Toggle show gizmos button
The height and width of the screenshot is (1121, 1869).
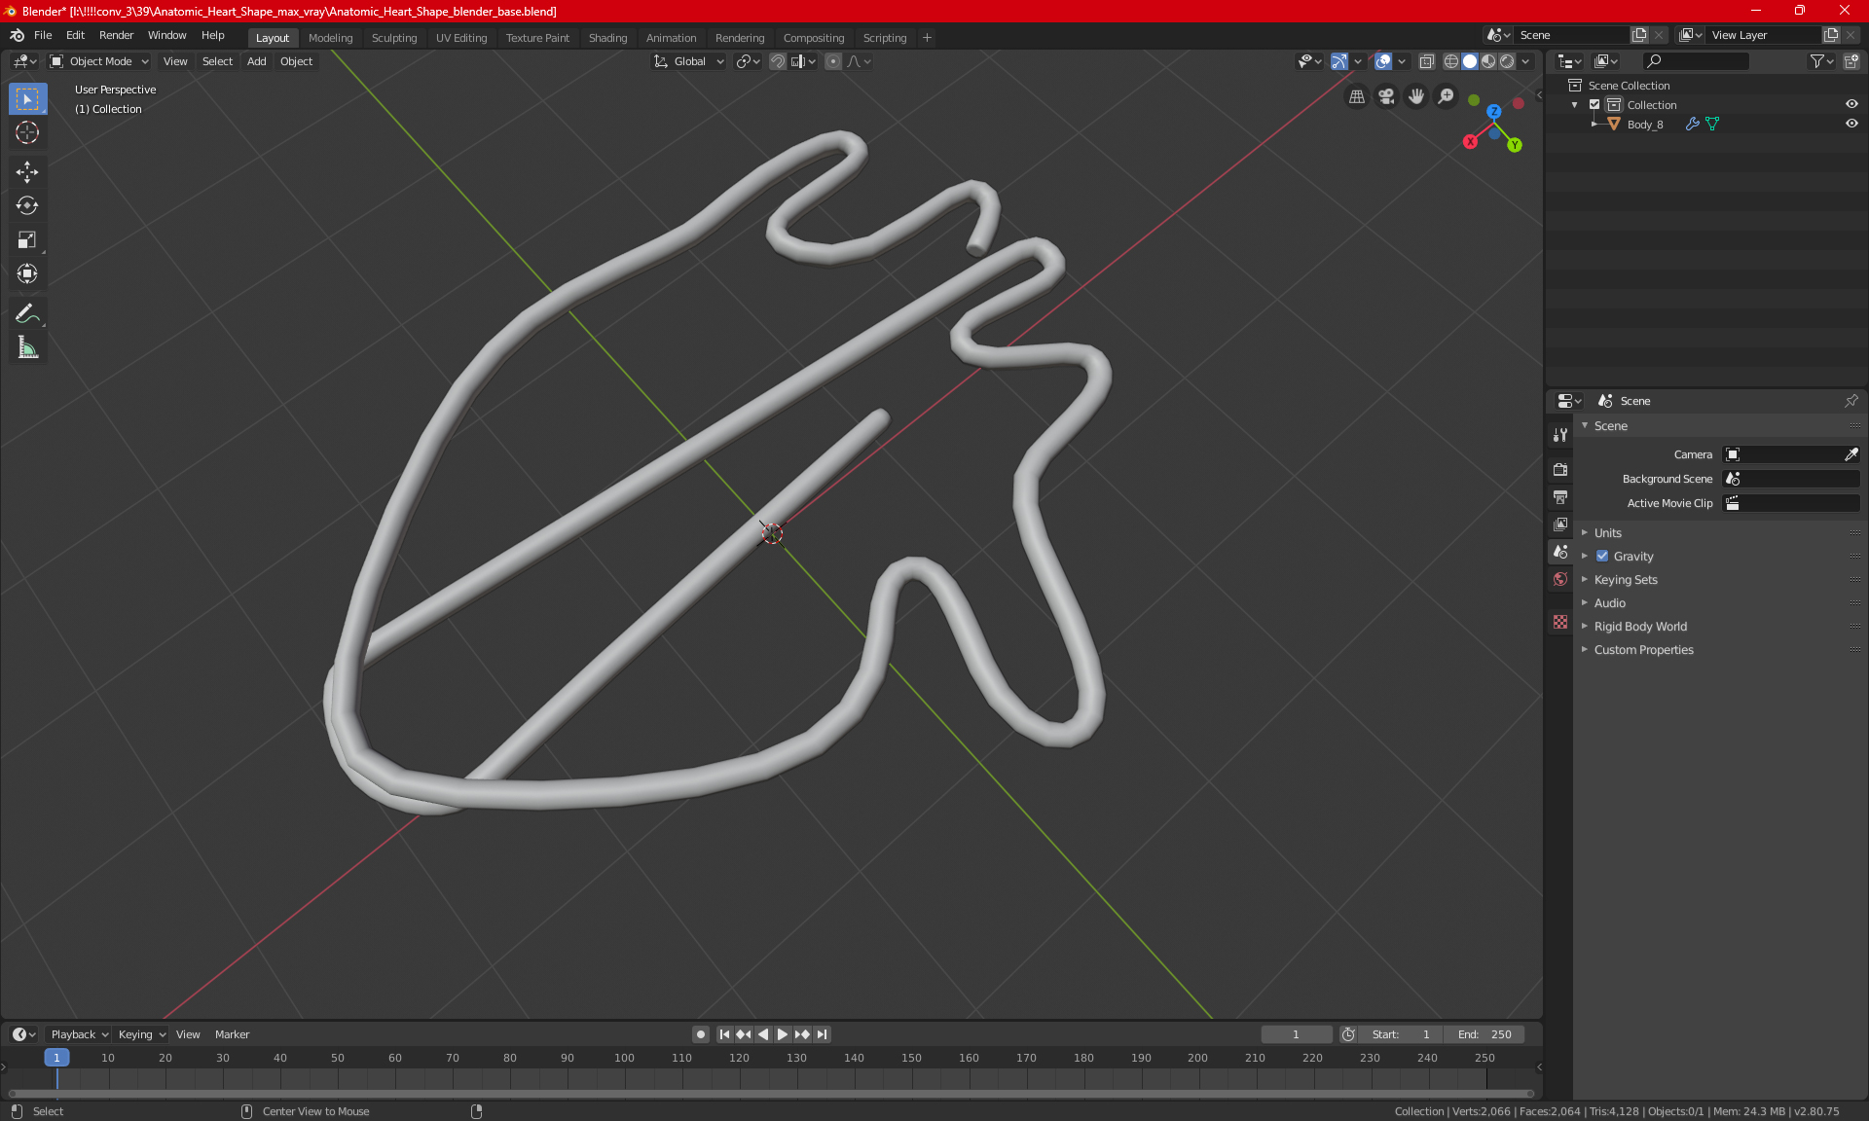[1340, 61]
